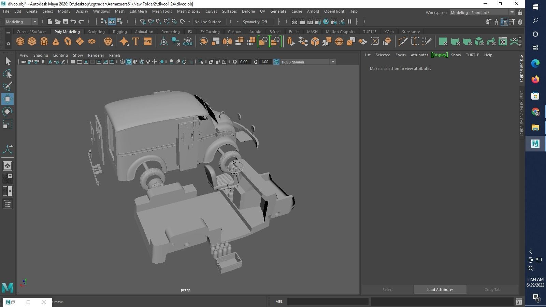The height and width of the screenshot is (307, 546).
Task: Toggle smooth shade all in viewport
Action: click(x=129, y=62)
